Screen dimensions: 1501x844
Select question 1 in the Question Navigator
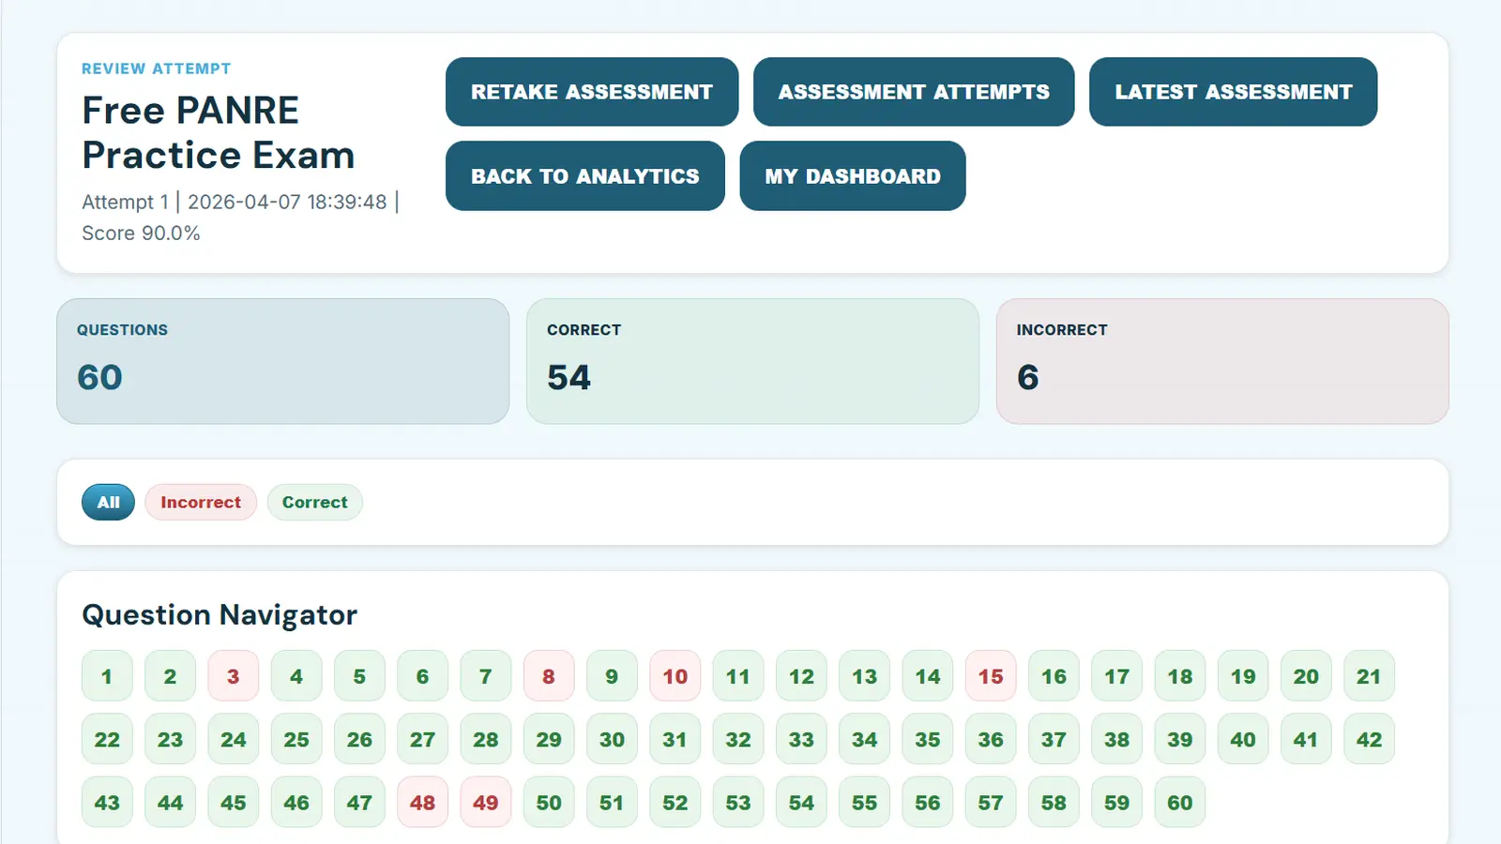pyautogui.click(x=107, y=676)
